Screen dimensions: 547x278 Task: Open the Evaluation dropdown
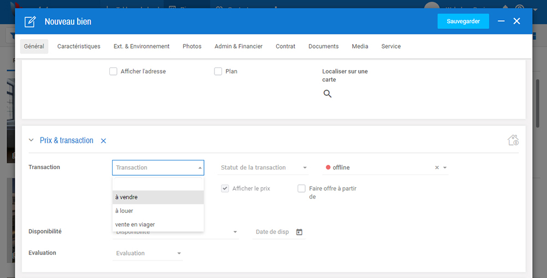148,253
